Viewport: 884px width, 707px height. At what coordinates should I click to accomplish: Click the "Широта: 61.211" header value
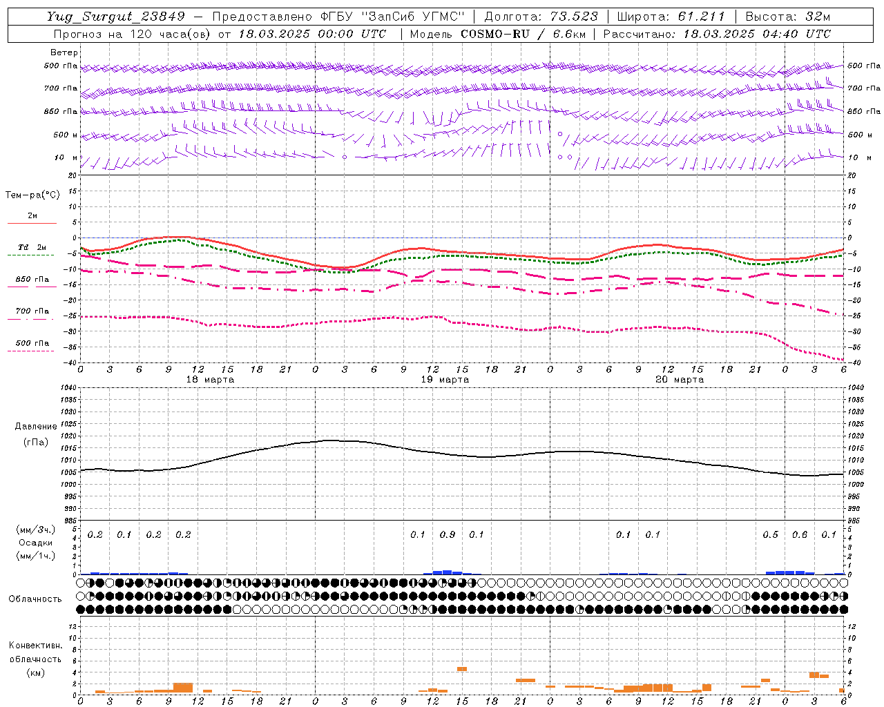pyautogui.click(x=671, y=17)
